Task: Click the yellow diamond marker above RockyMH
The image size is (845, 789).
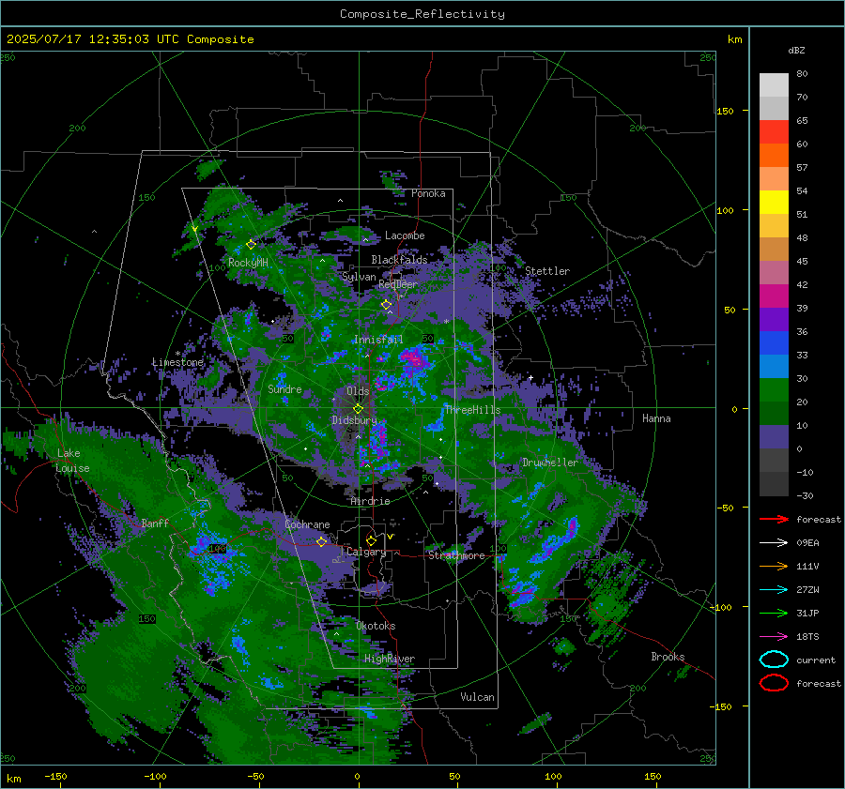Action: (x=251, y=245)
